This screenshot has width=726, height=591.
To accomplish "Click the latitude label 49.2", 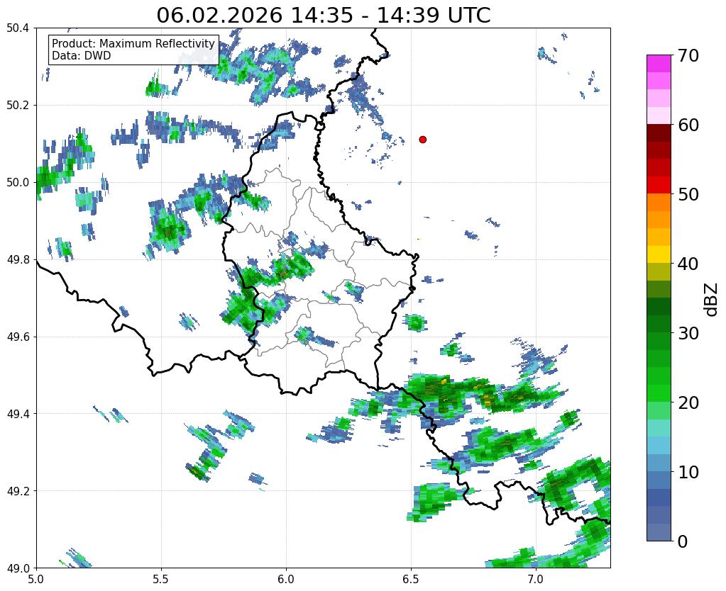I will click(x=18, y=490).
